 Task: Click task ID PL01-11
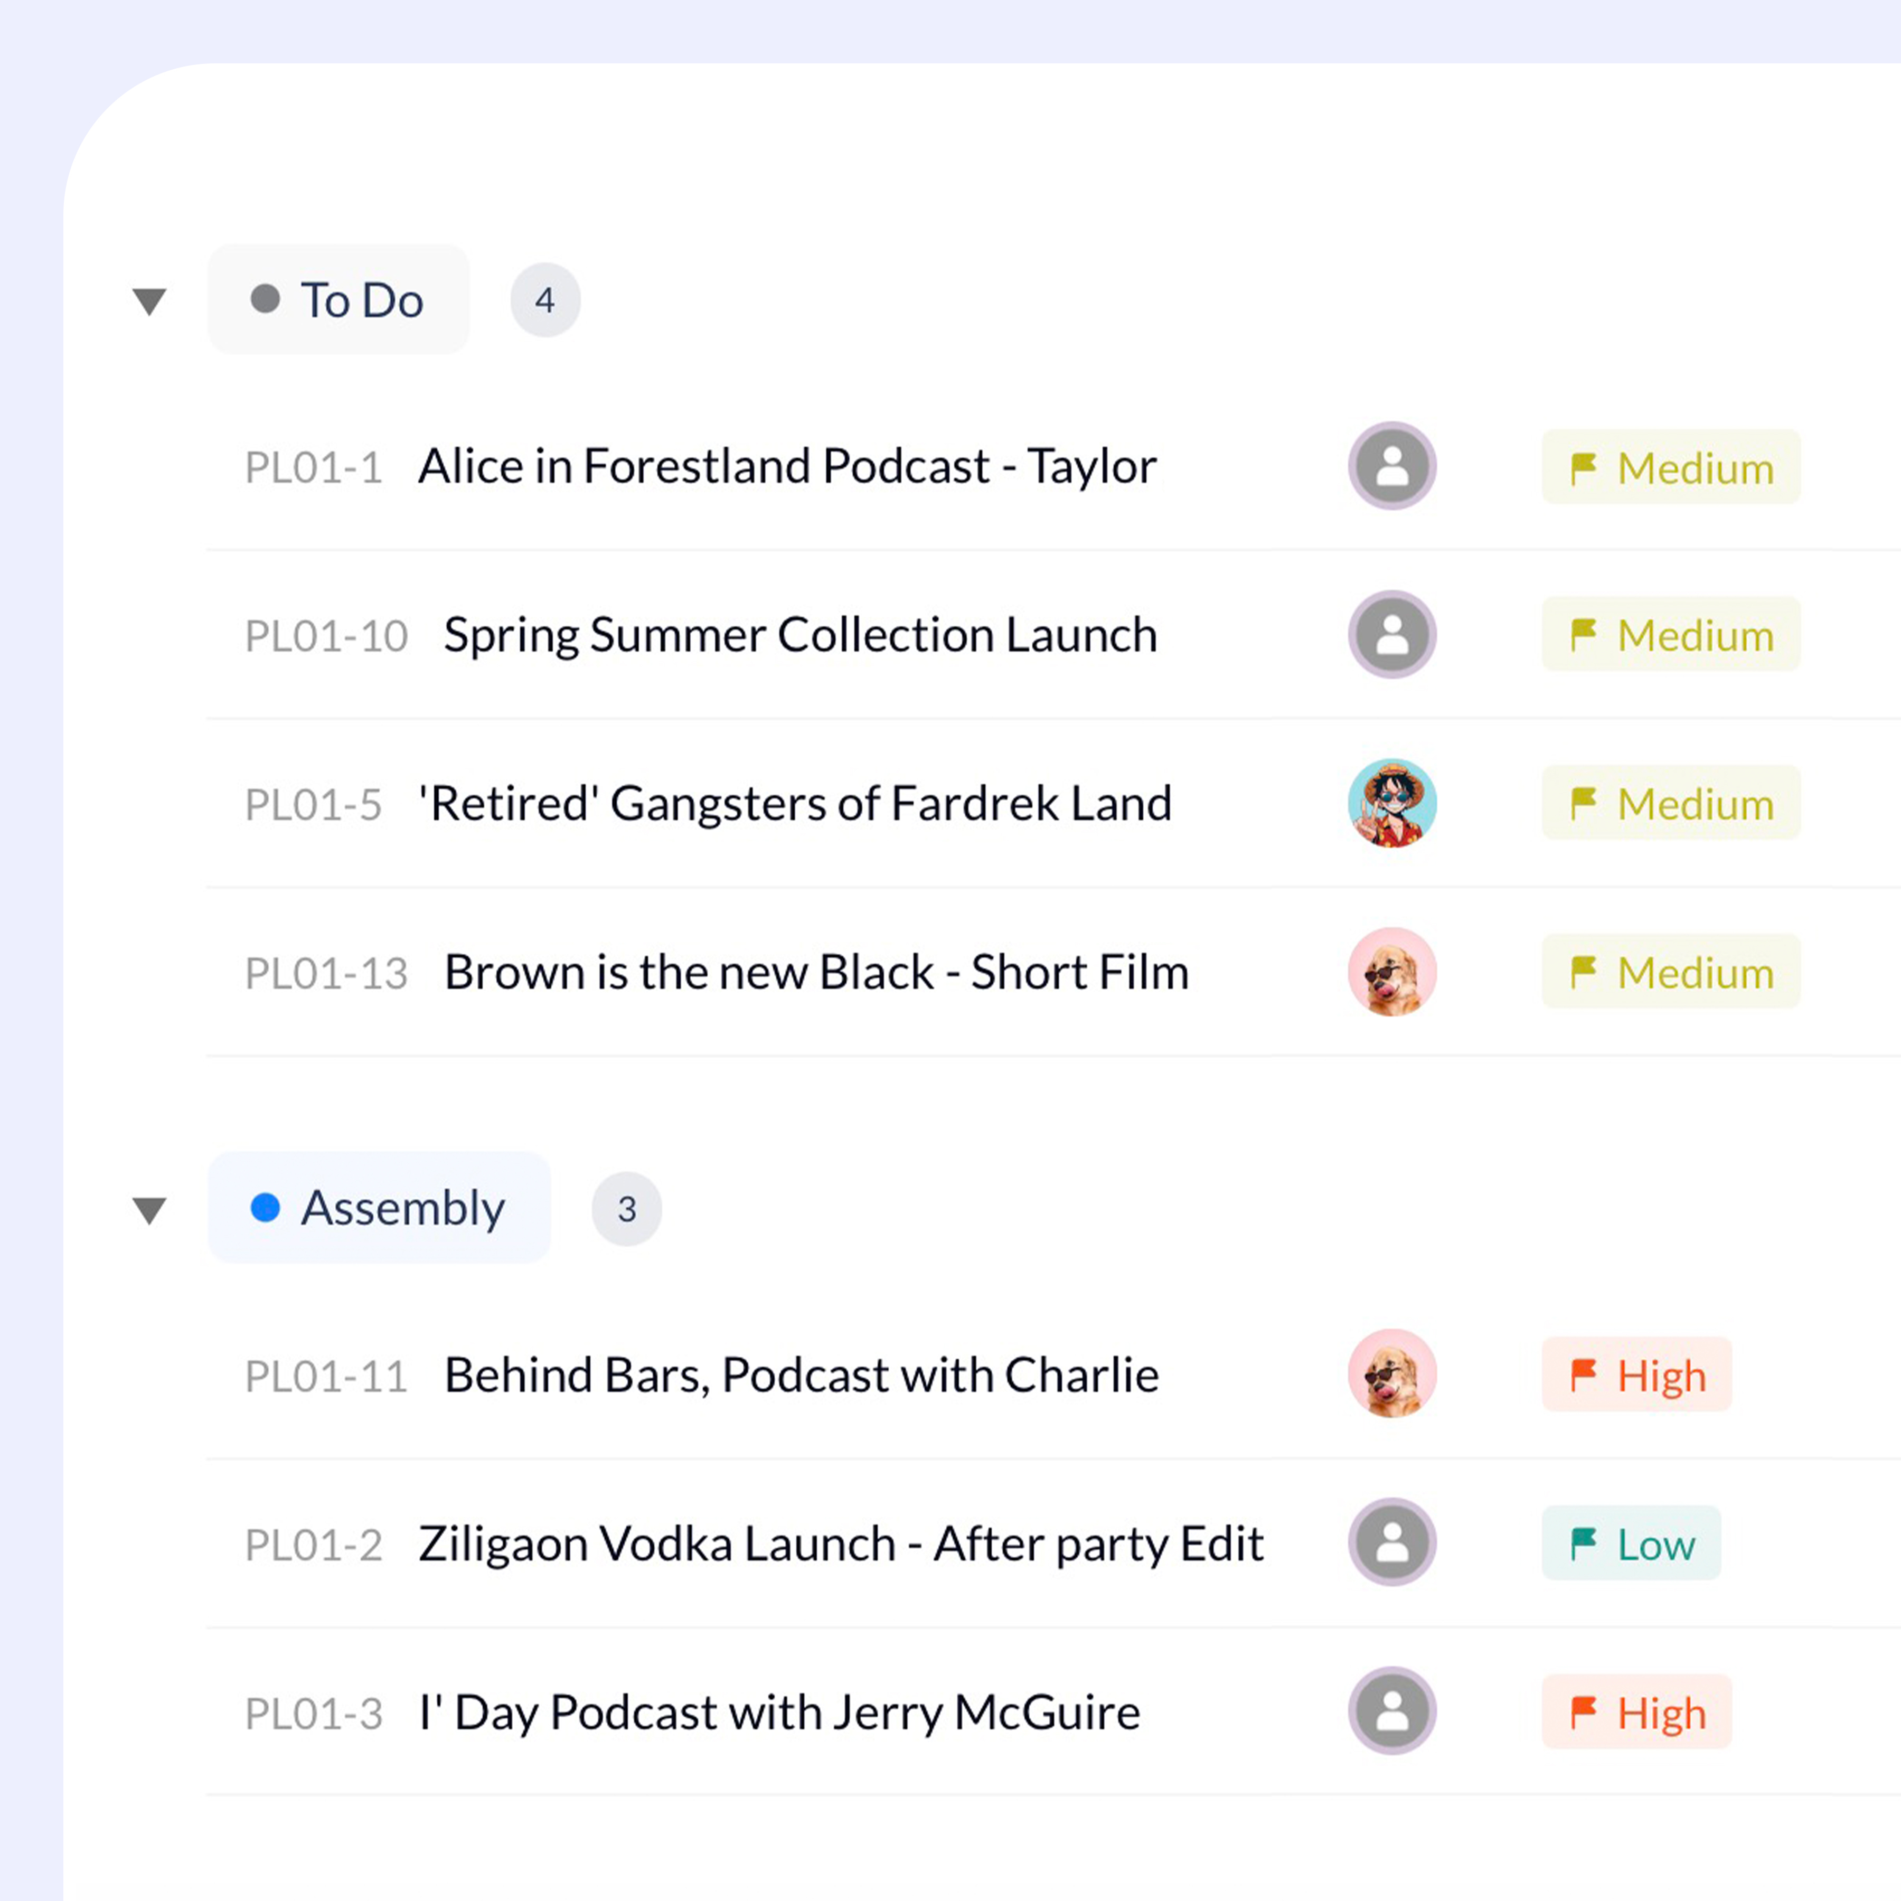pyautogui.click(x=326, y=1377)
